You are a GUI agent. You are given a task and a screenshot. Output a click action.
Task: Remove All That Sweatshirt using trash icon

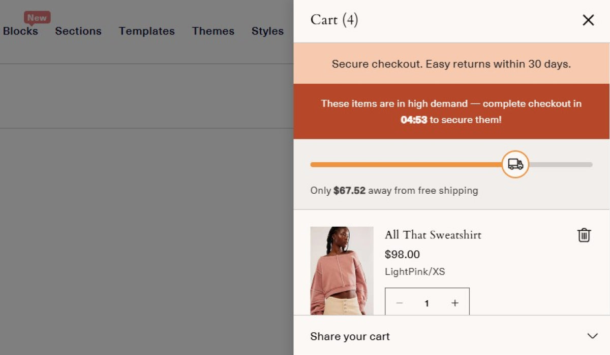[x=584, y=235]
